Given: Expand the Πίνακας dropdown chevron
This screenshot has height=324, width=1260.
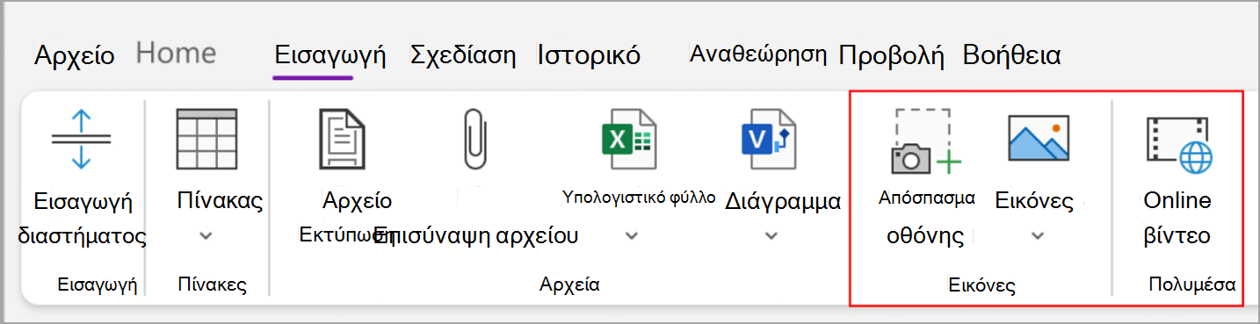Looking at the screenshot, I should coord(206,235).
